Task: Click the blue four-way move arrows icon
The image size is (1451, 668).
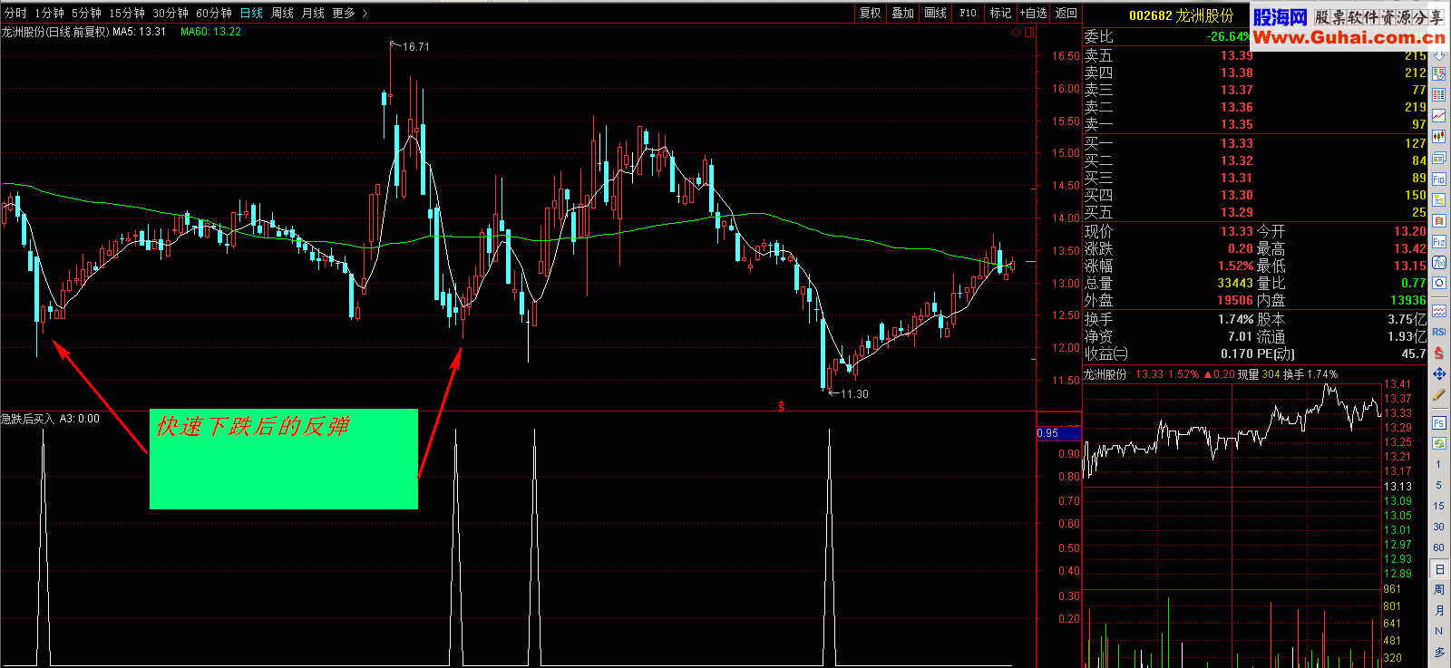Action: point(1439,373)
